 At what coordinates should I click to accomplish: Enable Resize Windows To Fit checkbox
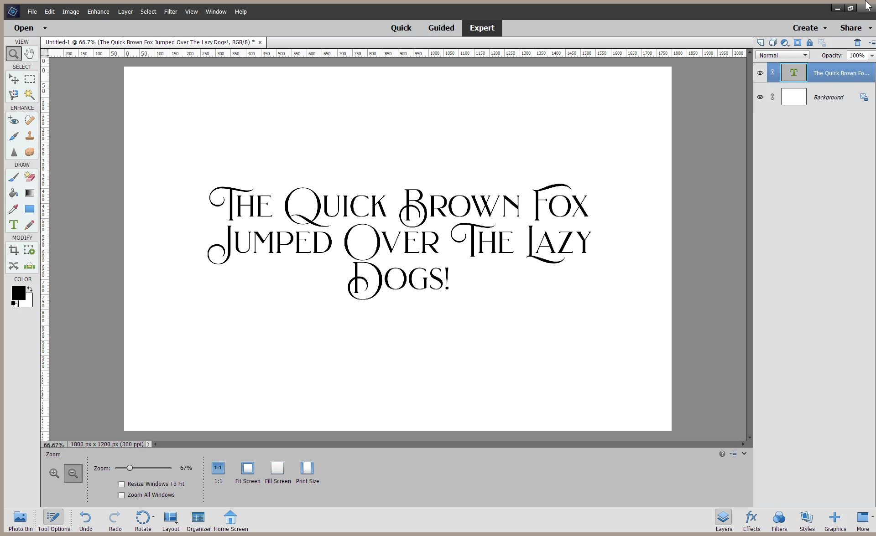[x=122, y=484]
